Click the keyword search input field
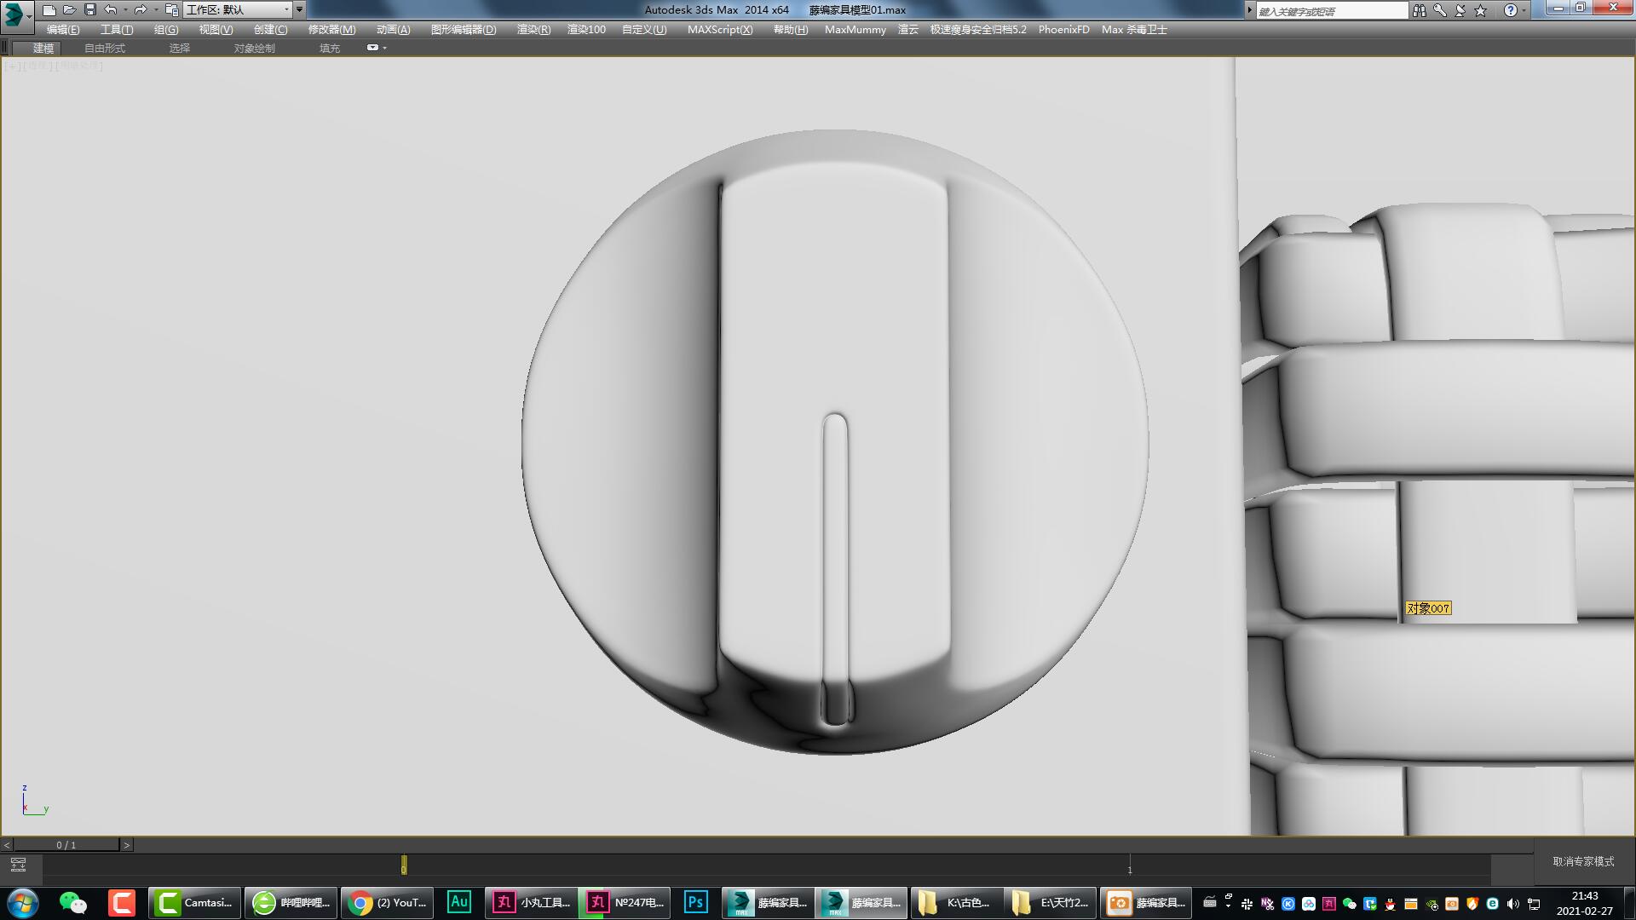 [x=1331, y=10]
